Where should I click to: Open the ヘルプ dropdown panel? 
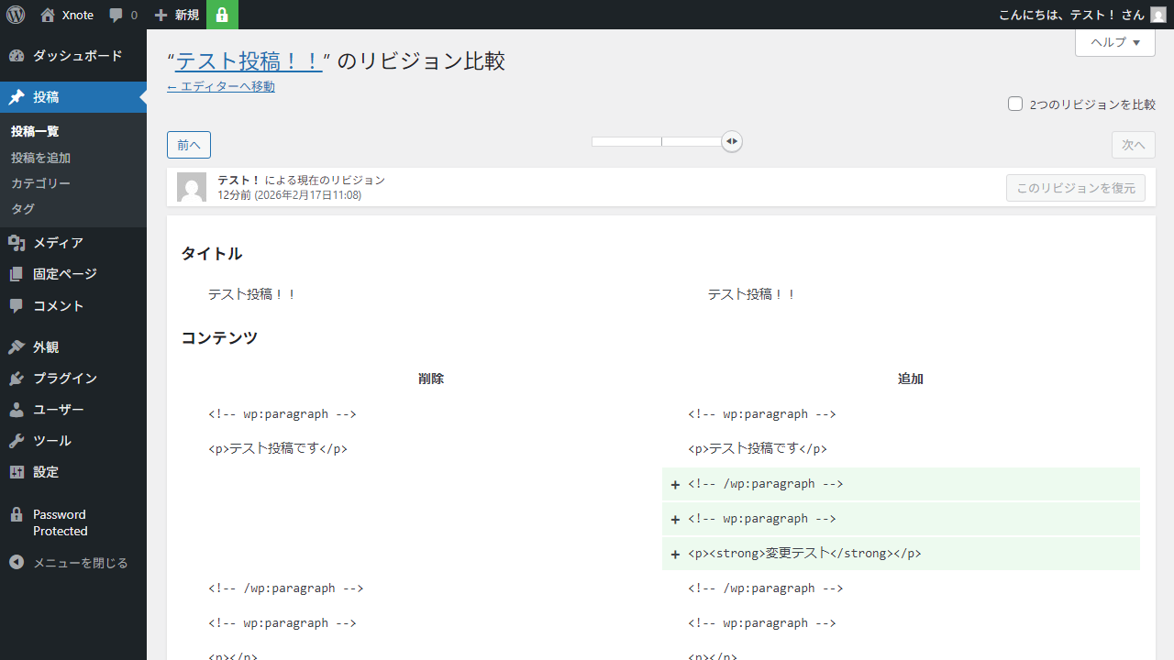(x=1114, y=42)
